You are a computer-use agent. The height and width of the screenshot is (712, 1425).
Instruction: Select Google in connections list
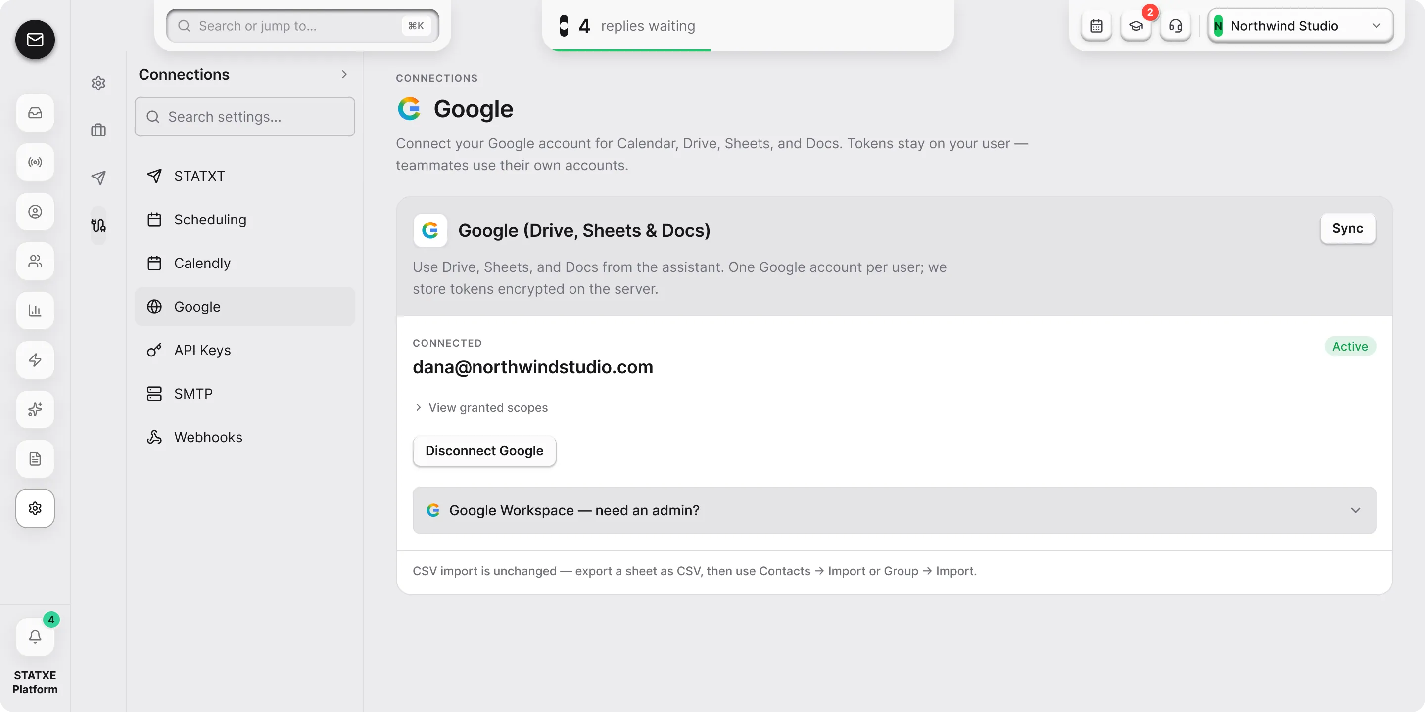pos(244,306)
